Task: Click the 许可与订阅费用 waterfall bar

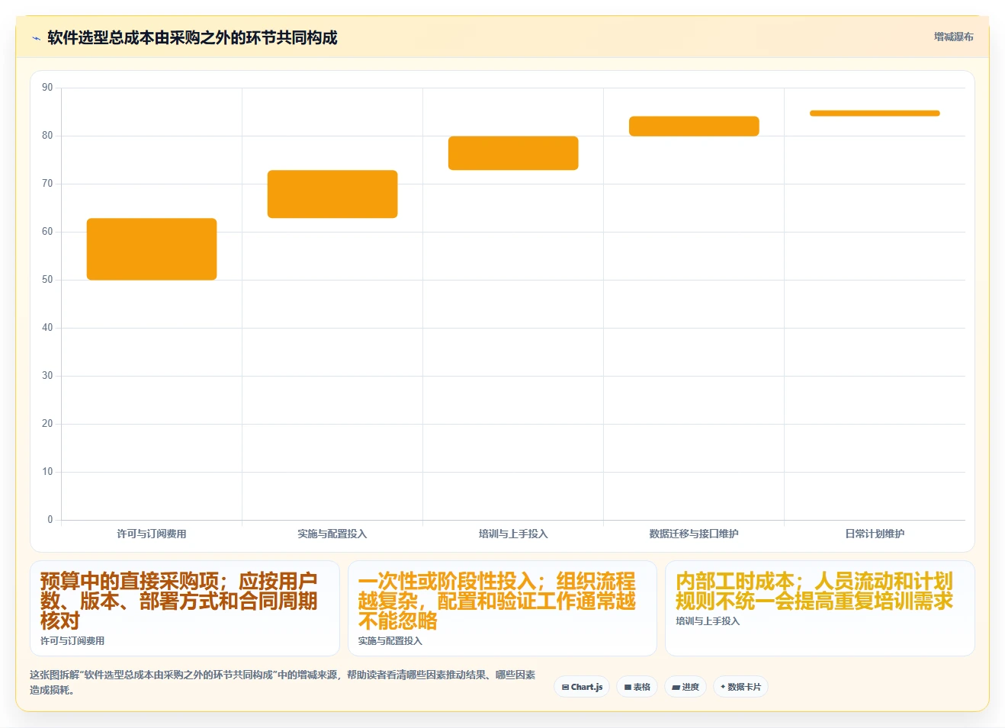Action: [x=152, y=249]
